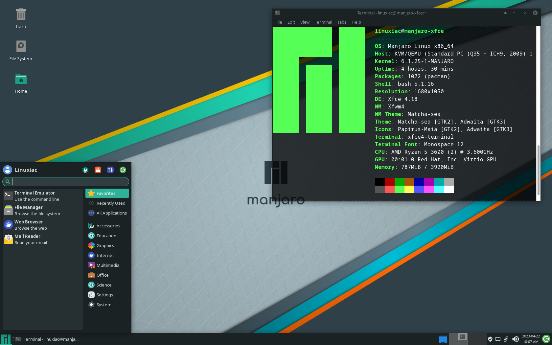Select the All Applications category

(x=107, y=213)
